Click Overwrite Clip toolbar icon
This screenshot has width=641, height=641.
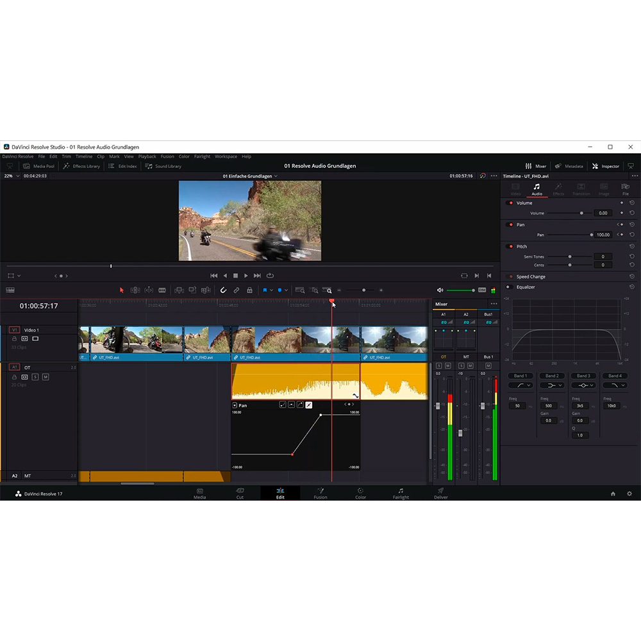pos(192,290)
